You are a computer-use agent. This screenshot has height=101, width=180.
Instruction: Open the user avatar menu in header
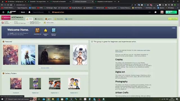pos(162,12)
